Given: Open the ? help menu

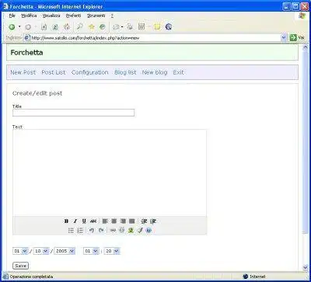Looking at the screenshot, I should 112,16.
